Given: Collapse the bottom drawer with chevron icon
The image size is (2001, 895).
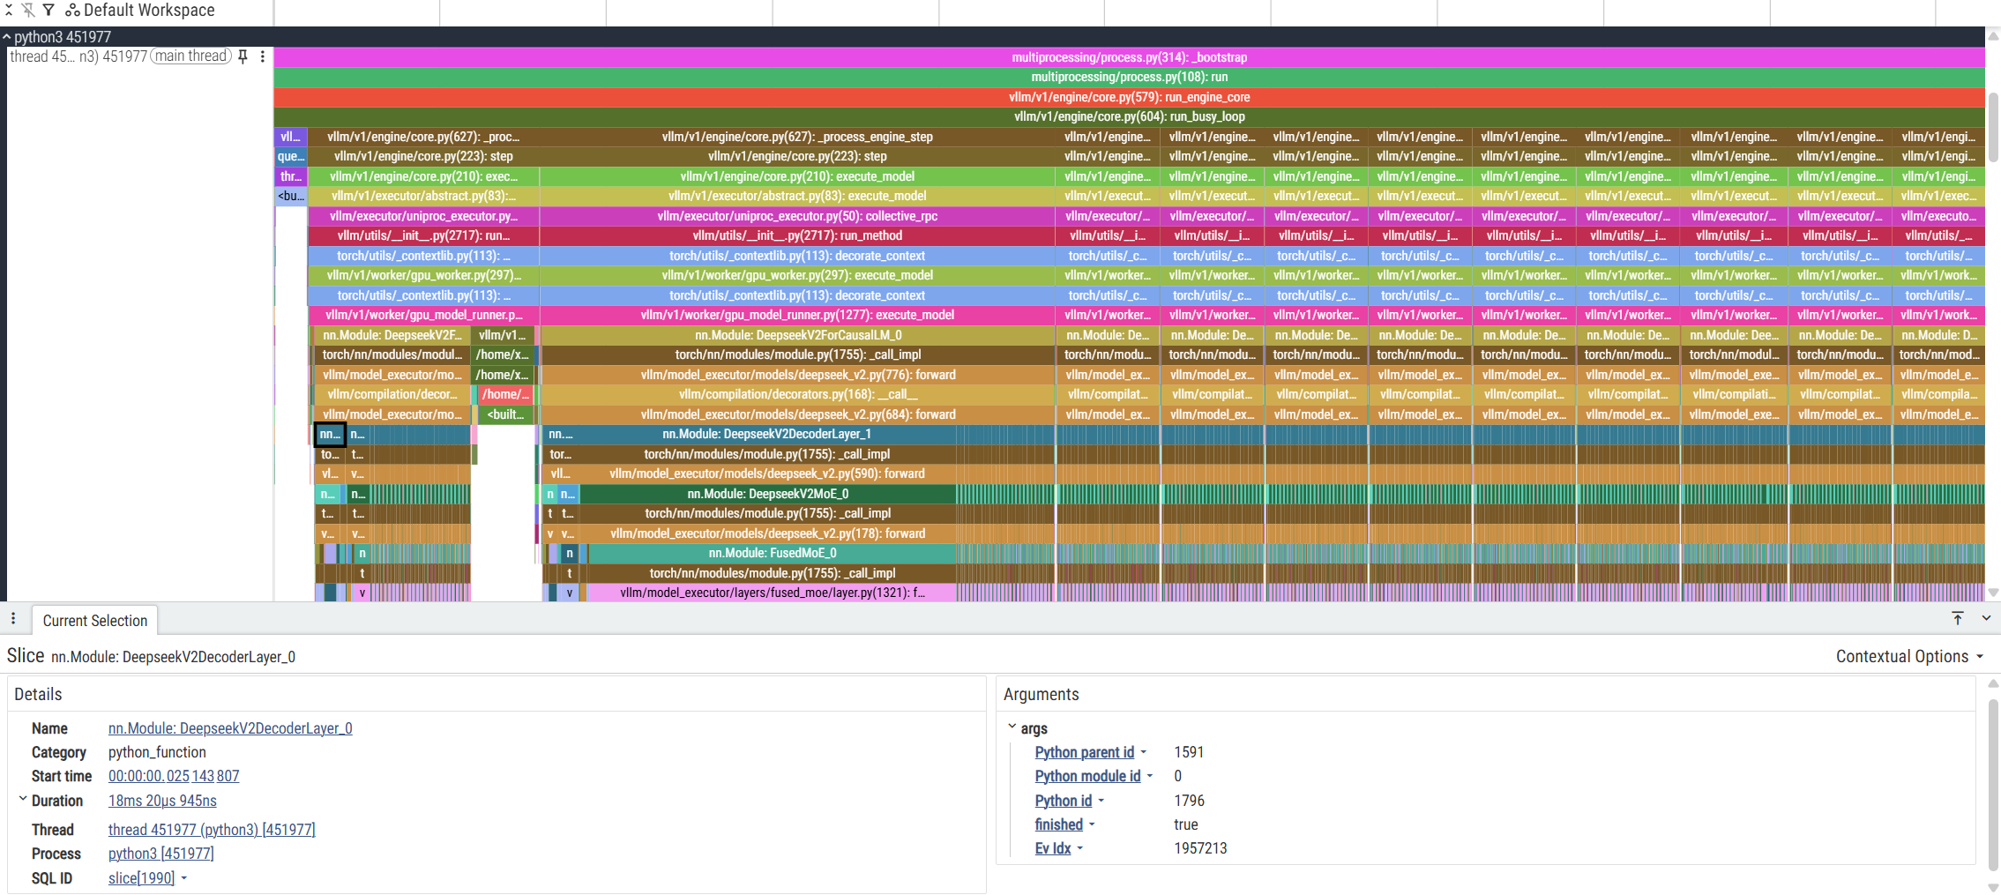Looking at the screenshot, I should click(1986, 619).
